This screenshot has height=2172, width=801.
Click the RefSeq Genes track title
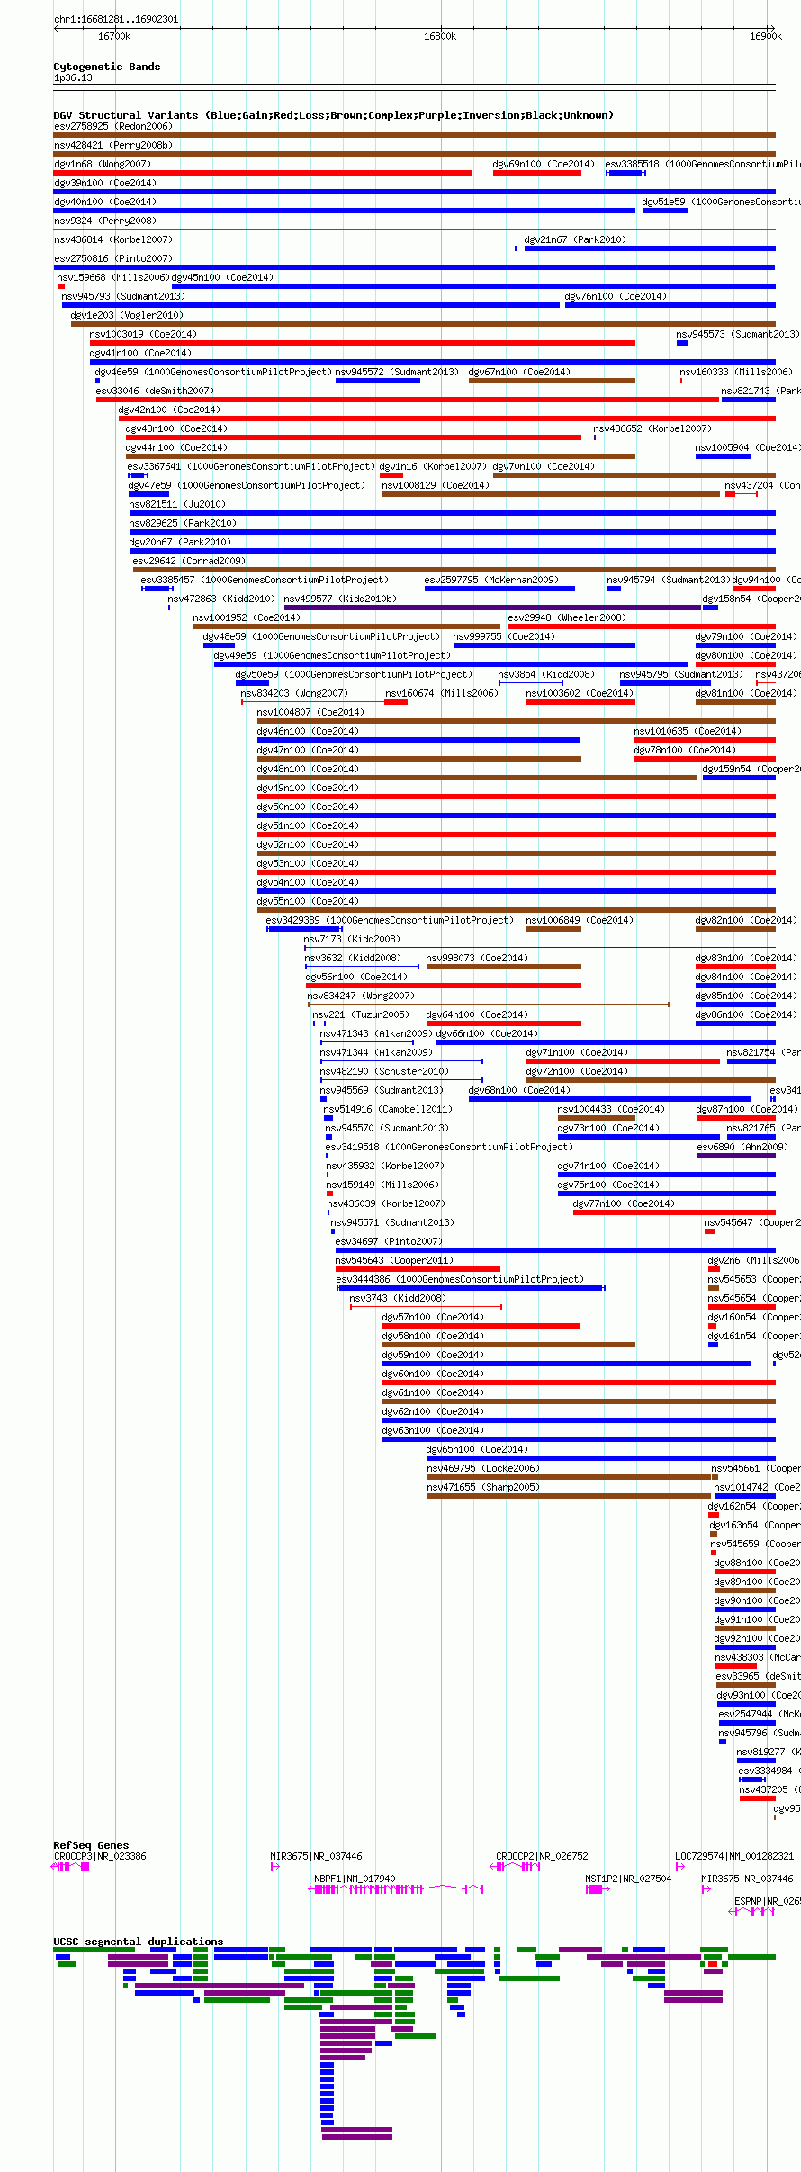click(91, 1845)
